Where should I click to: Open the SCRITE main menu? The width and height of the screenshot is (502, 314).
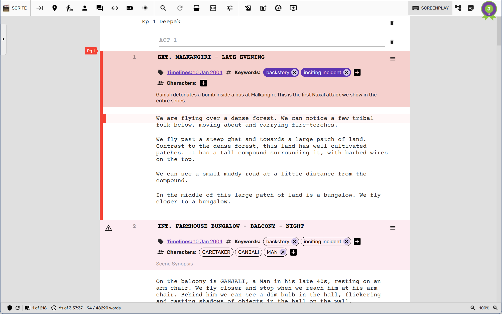point(15,8)
